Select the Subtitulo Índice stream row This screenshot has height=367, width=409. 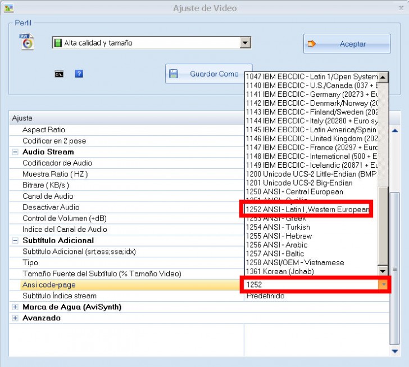click(x=59, y=296)
